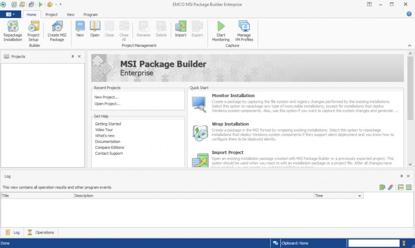
Task: Click the Import Project heading
Action: (228, 152)
